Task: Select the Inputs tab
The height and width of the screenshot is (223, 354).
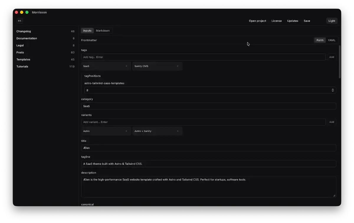Action: [87, 30]
